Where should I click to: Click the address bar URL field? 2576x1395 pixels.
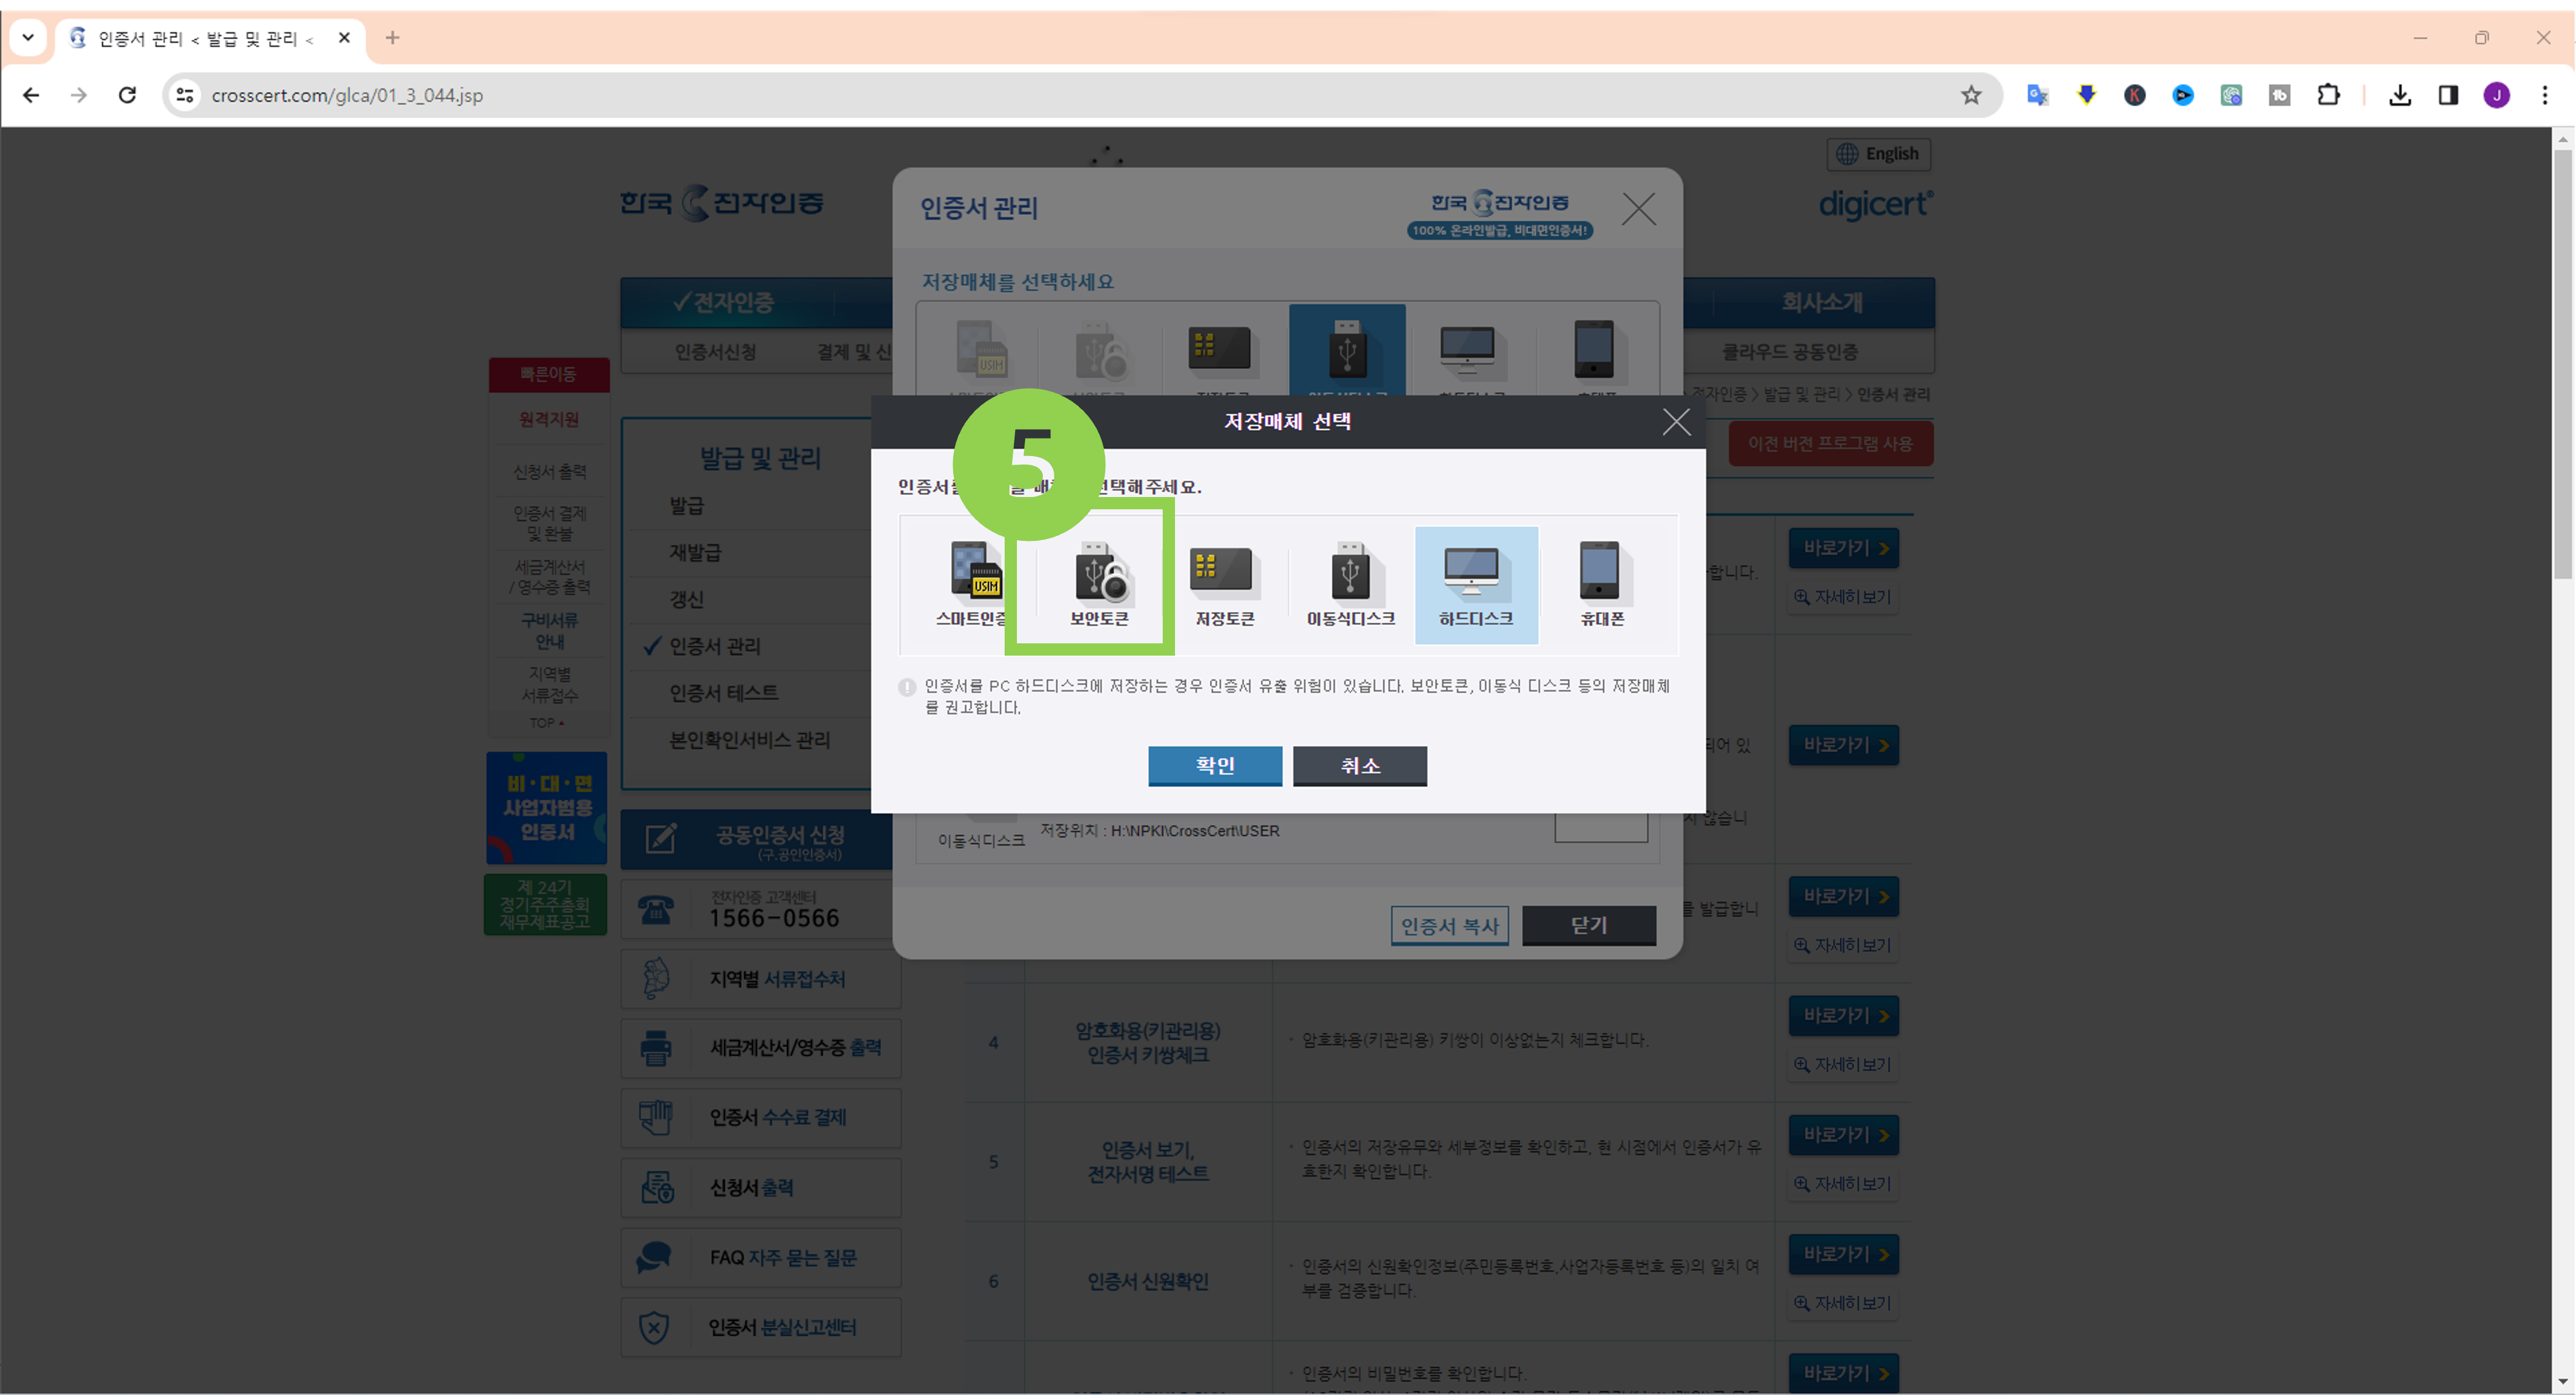1000,95
